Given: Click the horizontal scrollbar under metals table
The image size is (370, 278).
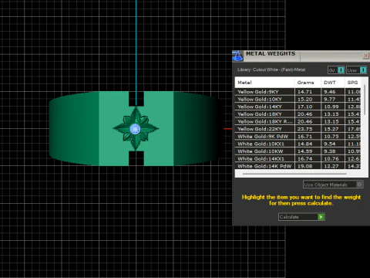Looking at the screenshot, I should pos(294,174).
